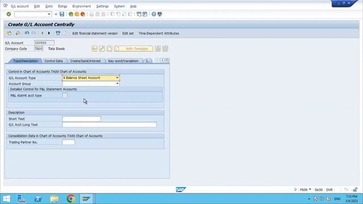The width and height of the screenshot is (363, 204).
Task: Open the Environment menu
Action: click(82, 6)
